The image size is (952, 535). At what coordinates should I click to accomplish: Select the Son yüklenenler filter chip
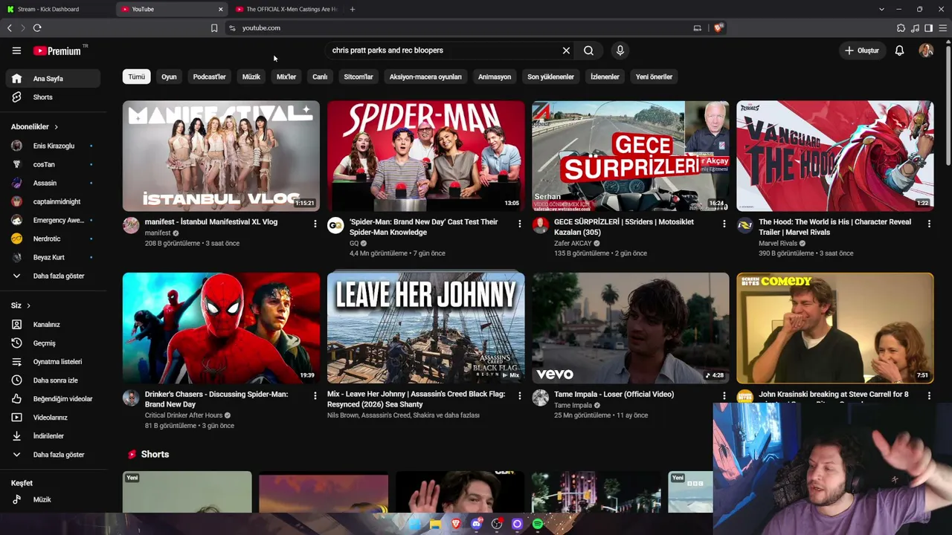pos(550,77)
